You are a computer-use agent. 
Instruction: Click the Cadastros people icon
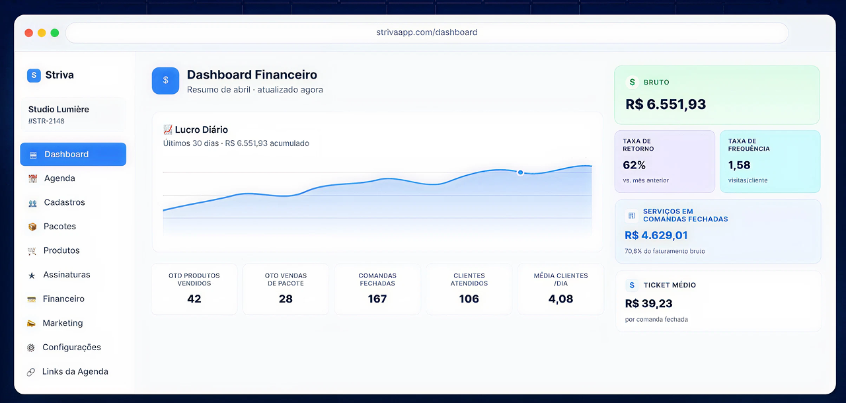[x=32, y=203]
